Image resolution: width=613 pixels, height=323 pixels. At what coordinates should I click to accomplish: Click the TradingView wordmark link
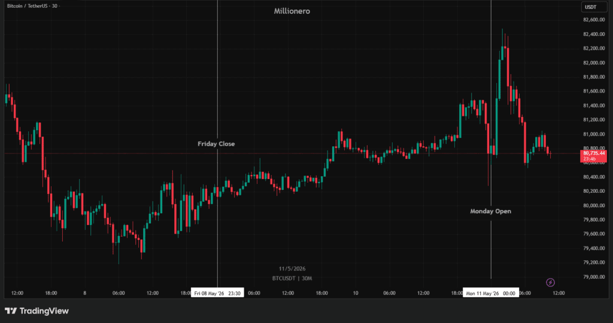[x=44, y=311]
